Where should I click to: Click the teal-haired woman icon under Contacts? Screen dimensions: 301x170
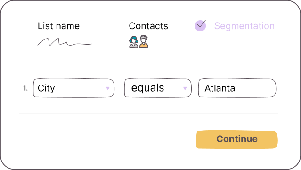(134, 42)
